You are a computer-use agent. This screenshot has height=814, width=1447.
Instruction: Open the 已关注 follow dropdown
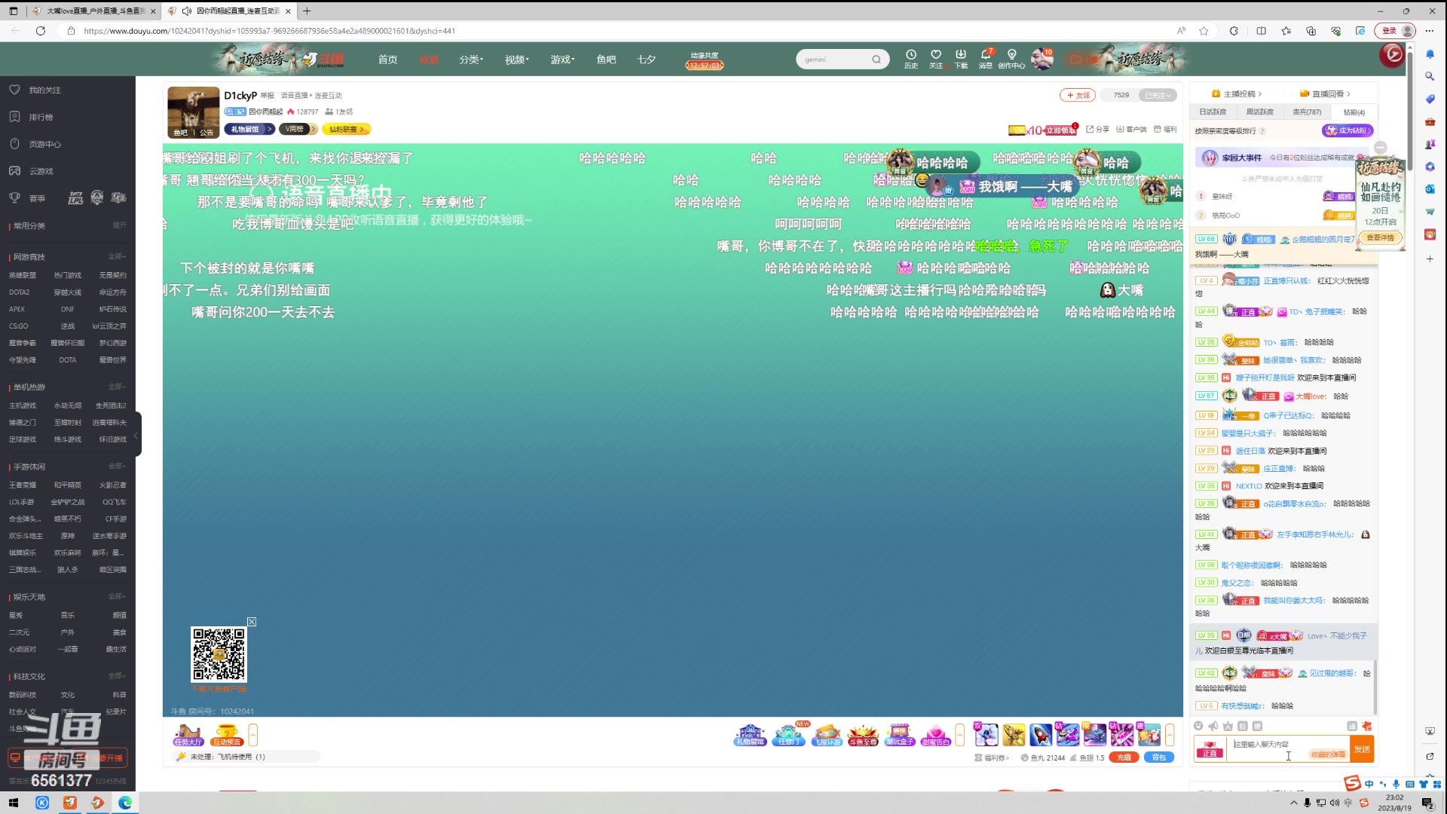click(x=1158, y=95)
